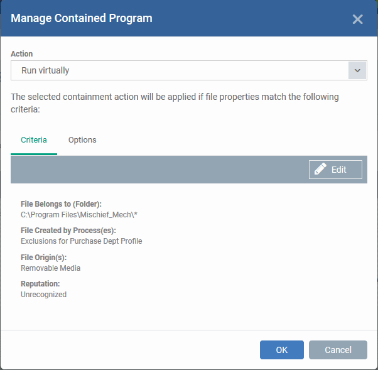Select the Criteria tab
This screenshot has height=370, width=378.
click(x=34, y=140)
